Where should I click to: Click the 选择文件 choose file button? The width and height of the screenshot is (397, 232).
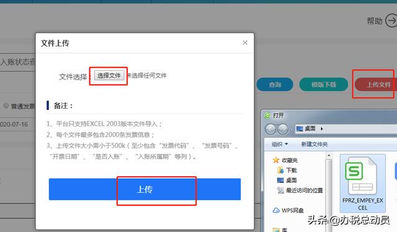point(109,75)
